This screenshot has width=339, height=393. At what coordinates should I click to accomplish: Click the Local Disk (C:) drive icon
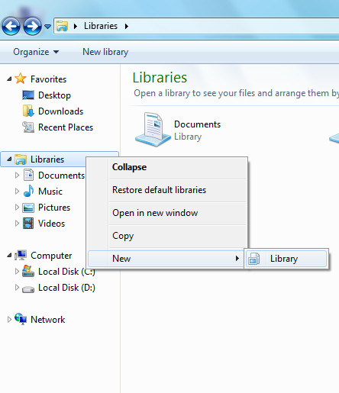28,271
